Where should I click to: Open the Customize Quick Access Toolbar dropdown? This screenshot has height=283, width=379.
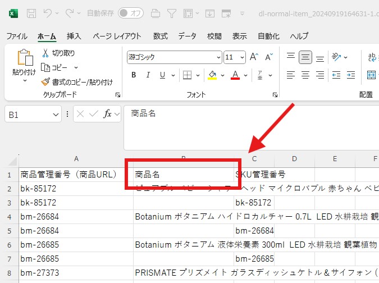(242, 13)
